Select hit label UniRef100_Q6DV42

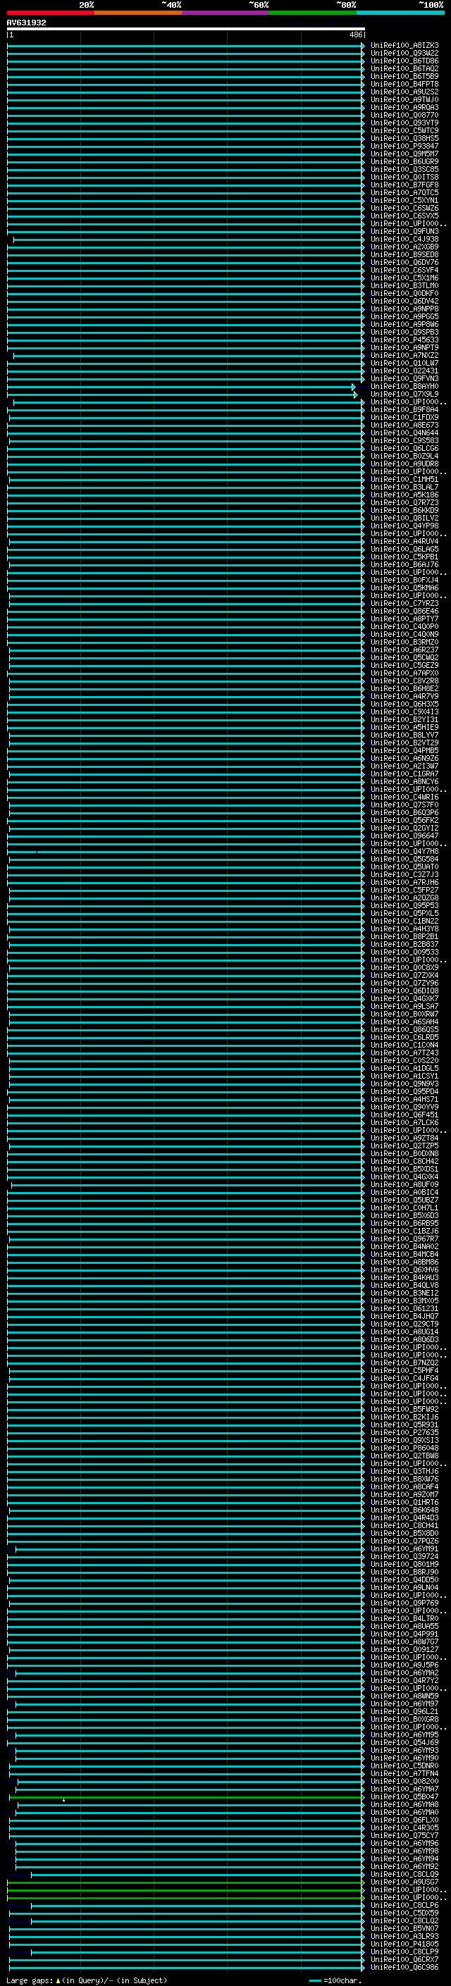(404, 302)
